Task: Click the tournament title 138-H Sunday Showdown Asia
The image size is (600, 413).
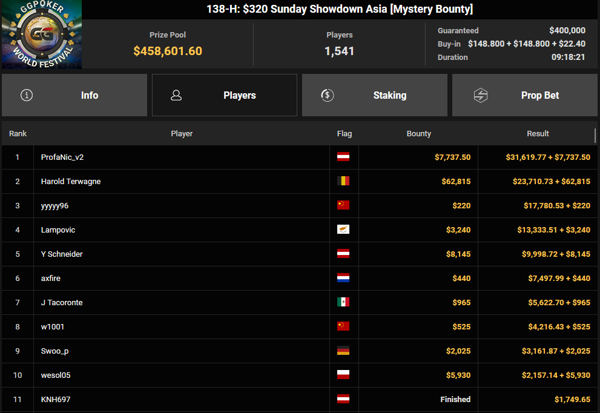Action: click(x=340, y=9)
